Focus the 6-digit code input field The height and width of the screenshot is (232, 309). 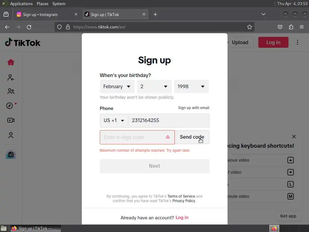[137, 137]
